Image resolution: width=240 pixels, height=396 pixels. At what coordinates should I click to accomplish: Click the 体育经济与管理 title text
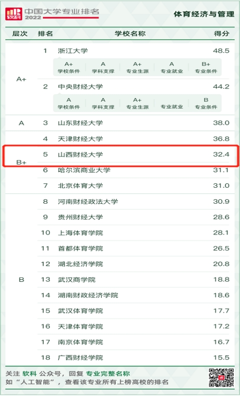click(204, 14)
